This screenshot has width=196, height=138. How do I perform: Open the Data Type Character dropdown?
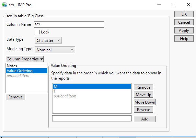pyautogui.click(x=48, y=41)
